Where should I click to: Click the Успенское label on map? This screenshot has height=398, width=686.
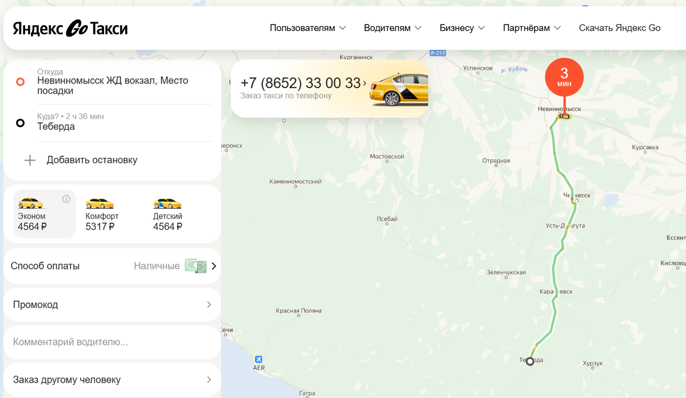click(x=478, y=68)
